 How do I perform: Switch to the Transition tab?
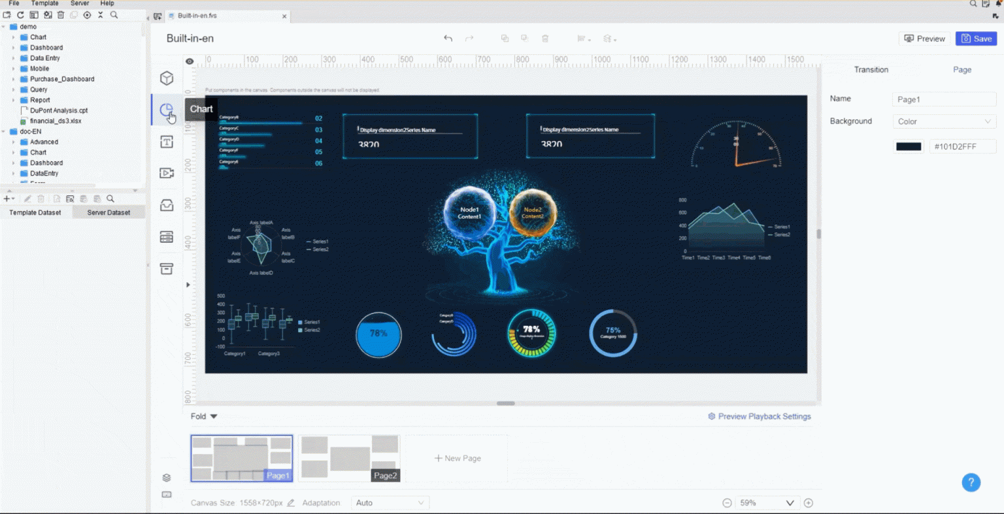click(x=871, y=69)
